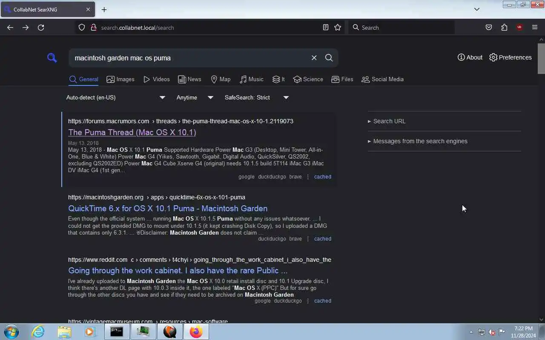Switch to the It tab
Viewport: 545px width, 340px height.
tap(278, 79)
